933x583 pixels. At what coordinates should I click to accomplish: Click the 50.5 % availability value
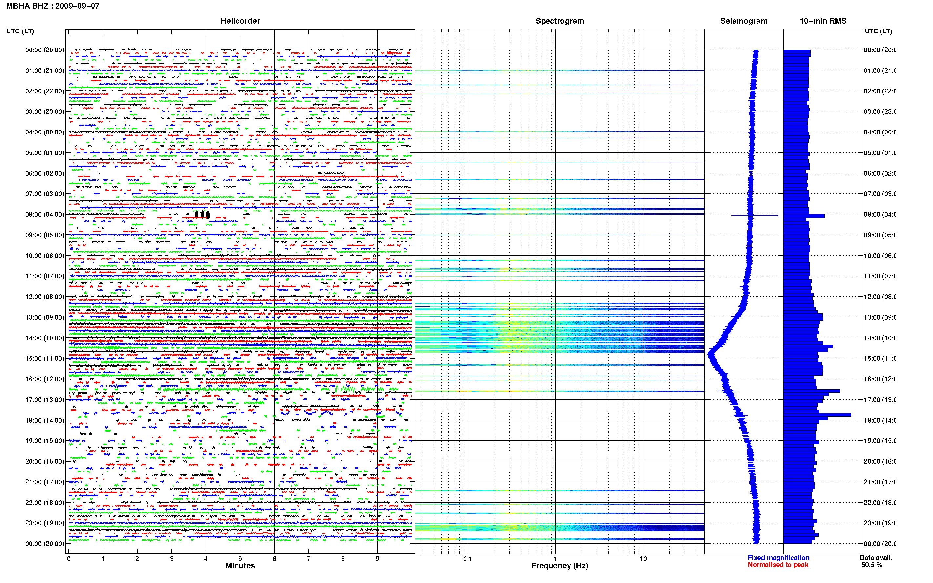[x=872, y=565]
